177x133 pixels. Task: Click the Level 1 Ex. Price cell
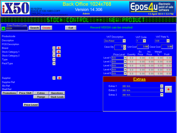coord(141,58)
